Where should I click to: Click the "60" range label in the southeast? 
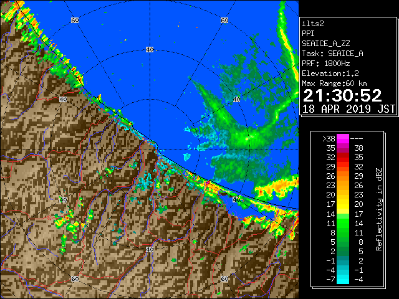click(224, 278)
